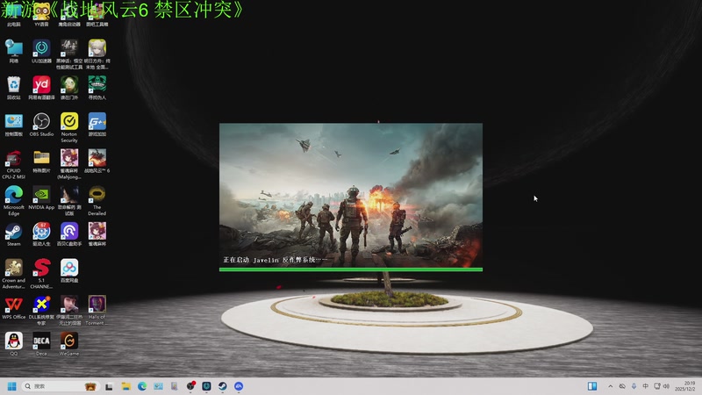Open the Steam desktop shortcut

click(x=14, y=234)
